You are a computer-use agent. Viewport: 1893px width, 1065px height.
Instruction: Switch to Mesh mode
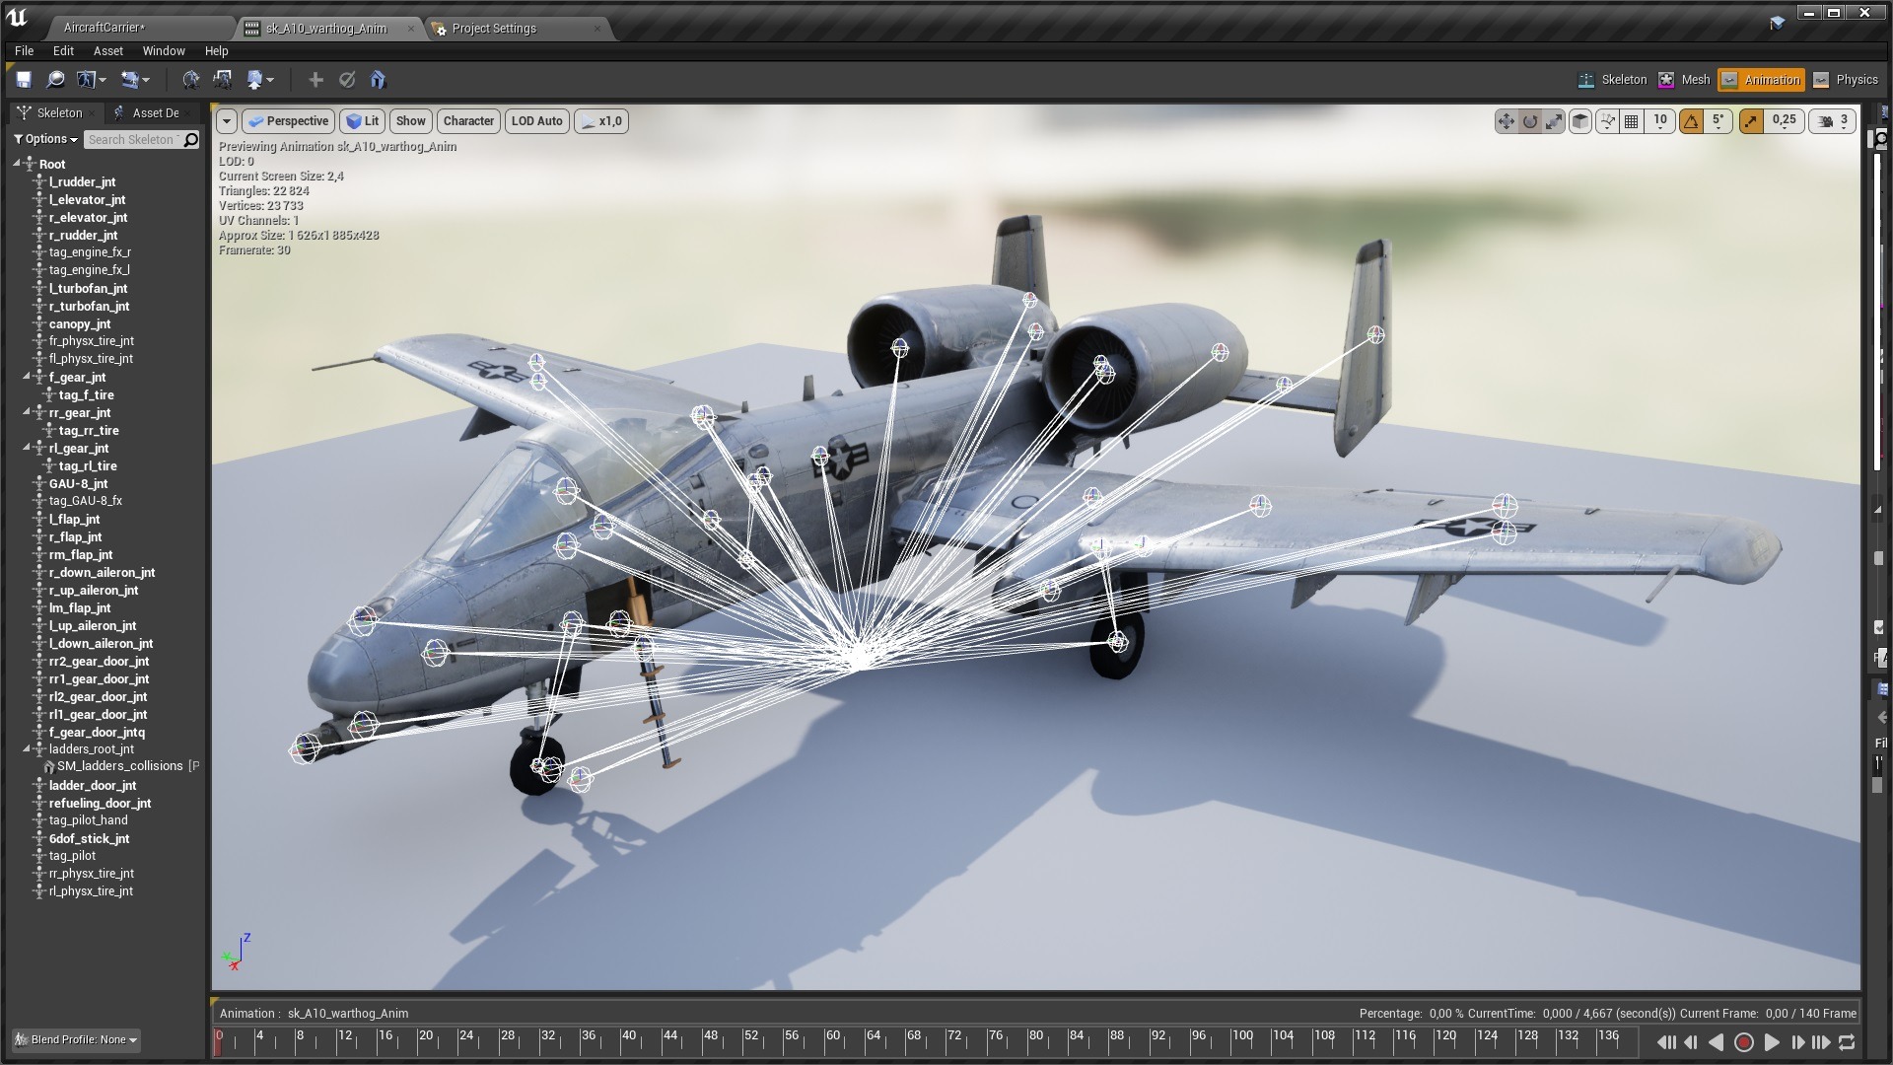click(1684, 80)
